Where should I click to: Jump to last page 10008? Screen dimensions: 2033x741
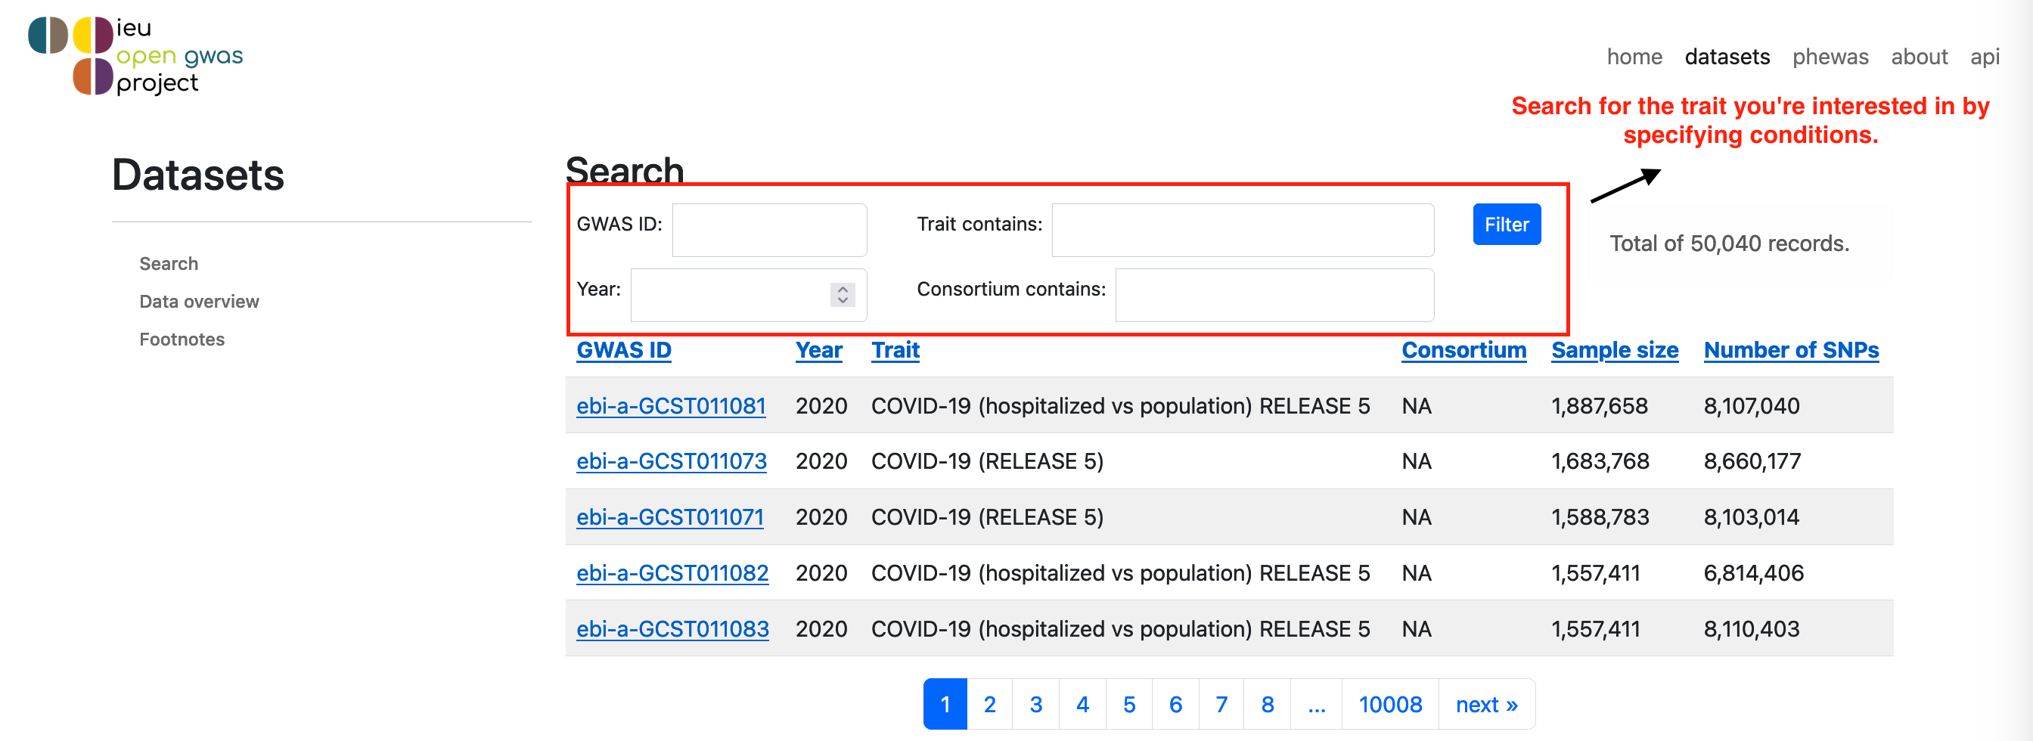pyautogui.click(x=1390, y=704)
